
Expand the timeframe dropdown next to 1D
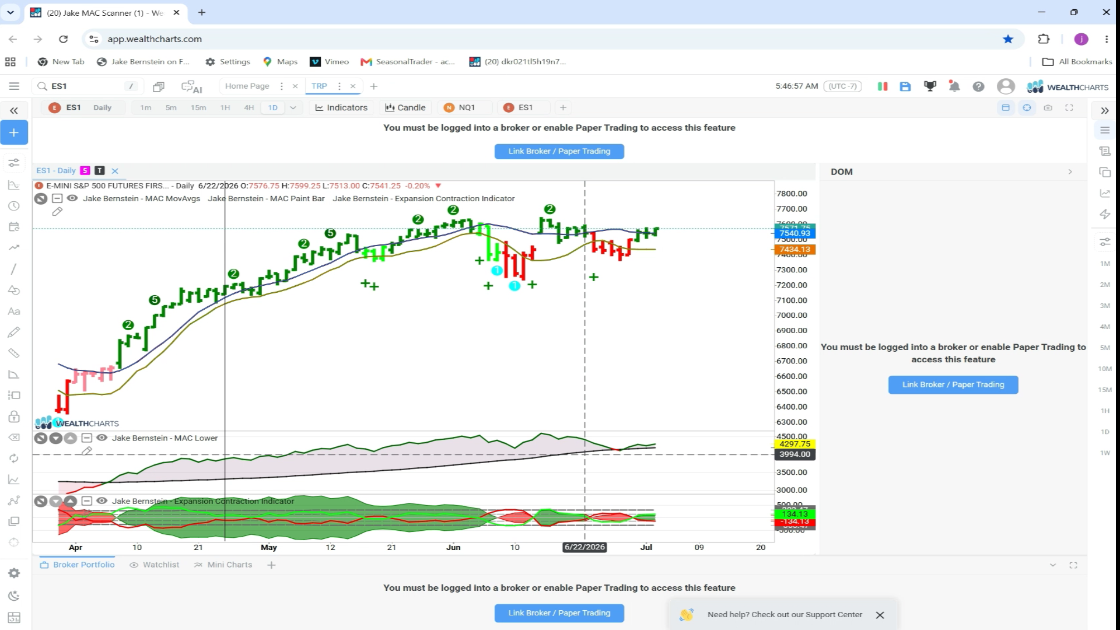click(293, 107)
